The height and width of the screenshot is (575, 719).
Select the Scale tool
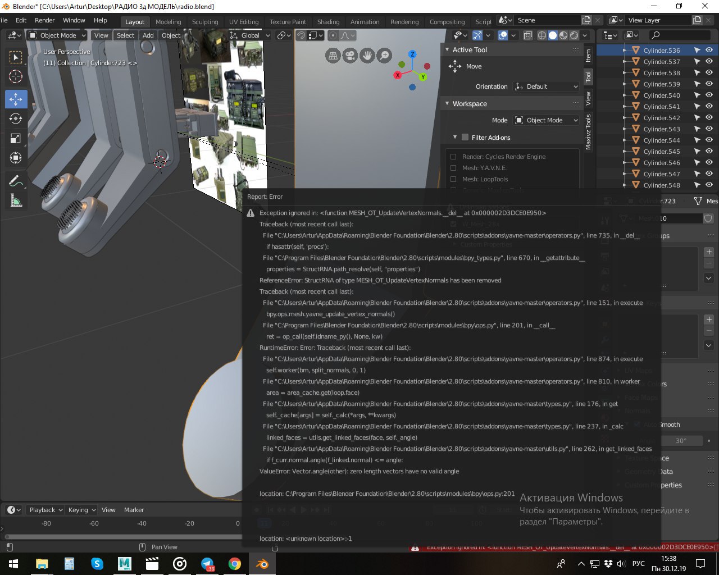(16, 138)
